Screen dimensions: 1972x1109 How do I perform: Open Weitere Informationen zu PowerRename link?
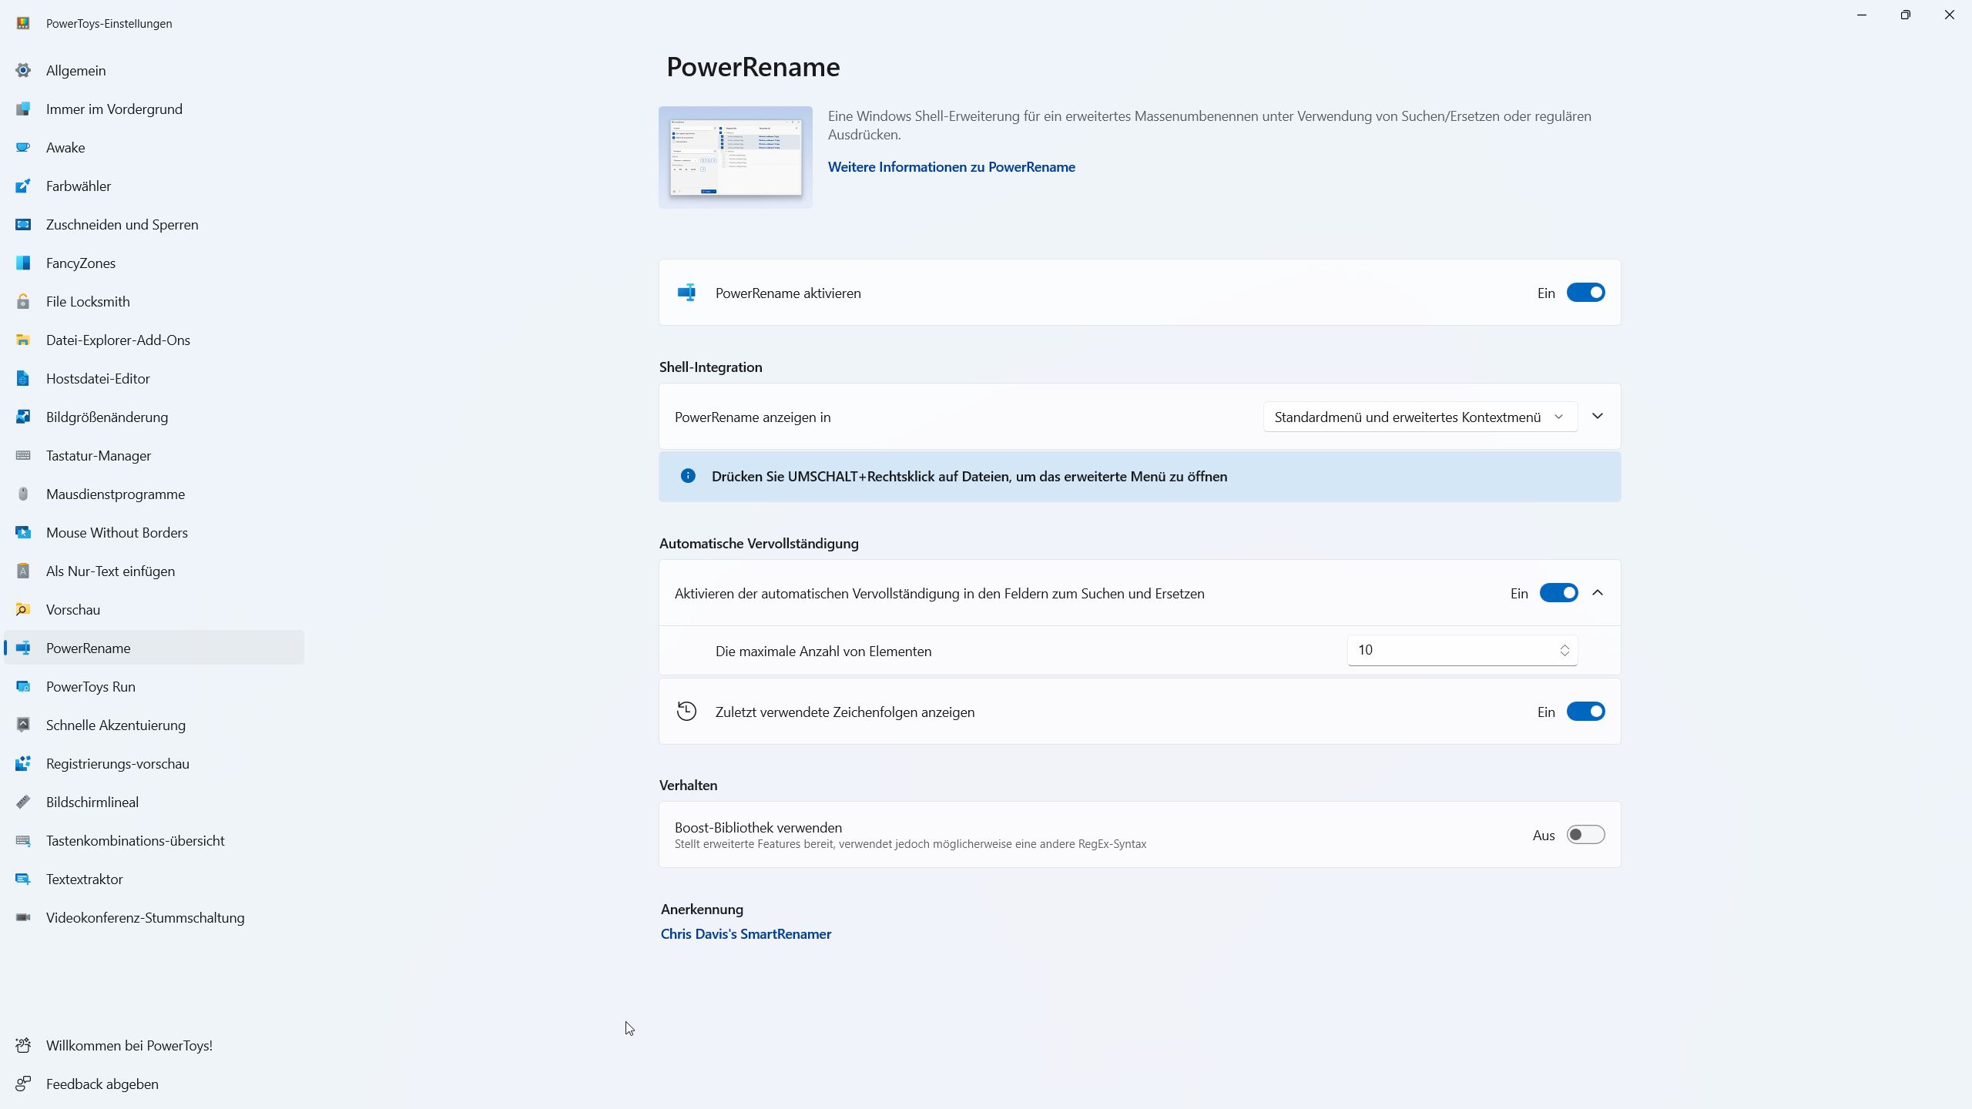(951, 167)
